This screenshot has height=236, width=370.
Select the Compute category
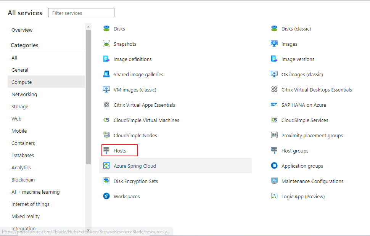coord(46,82)
